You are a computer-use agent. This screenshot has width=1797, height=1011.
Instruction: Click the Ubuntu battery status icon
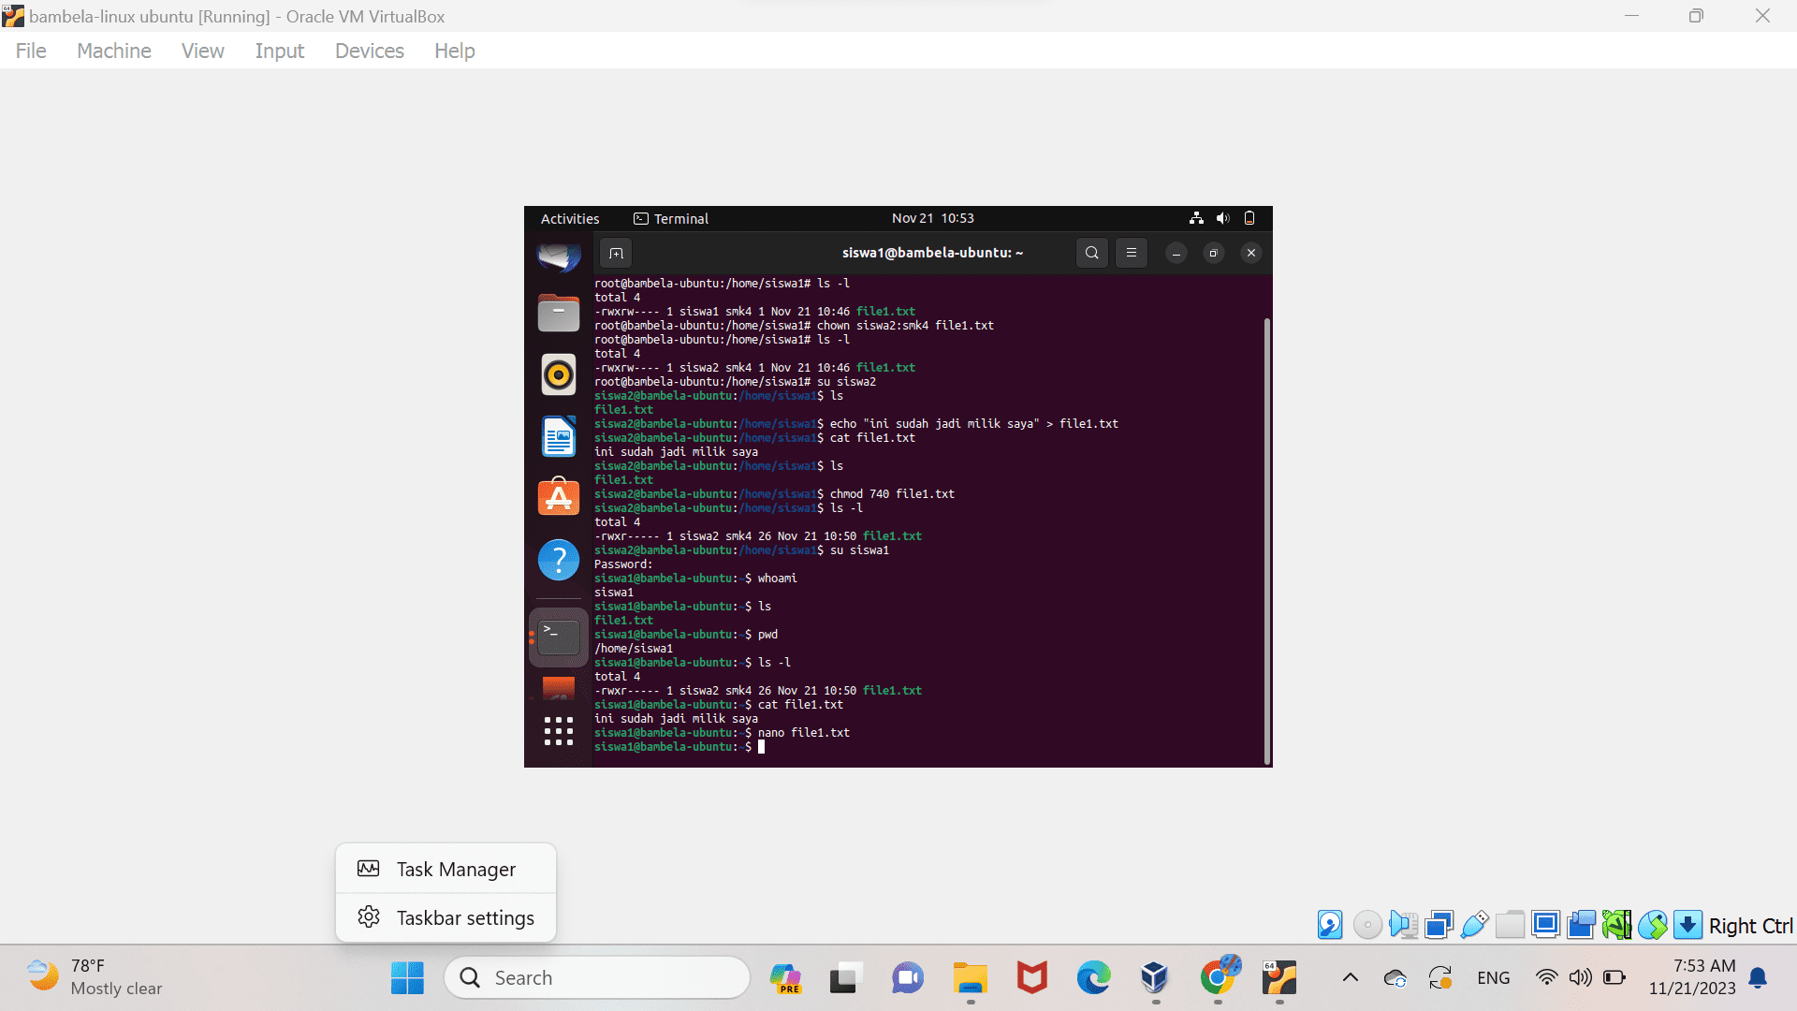coord(1249,218)
